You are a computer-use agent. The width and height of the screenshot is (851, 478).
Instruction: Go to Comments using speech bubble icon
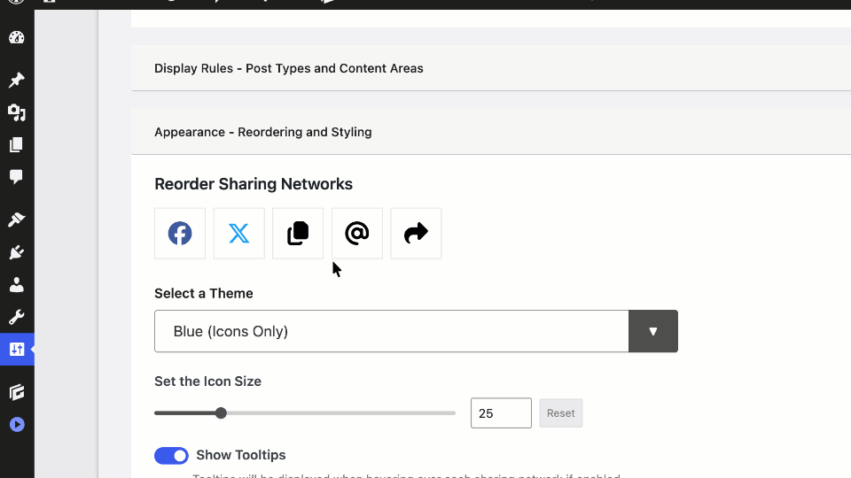pos(16,177)
